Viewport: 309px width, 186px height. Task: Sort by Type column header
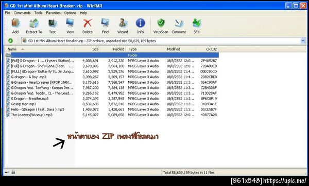pos(145,49)
